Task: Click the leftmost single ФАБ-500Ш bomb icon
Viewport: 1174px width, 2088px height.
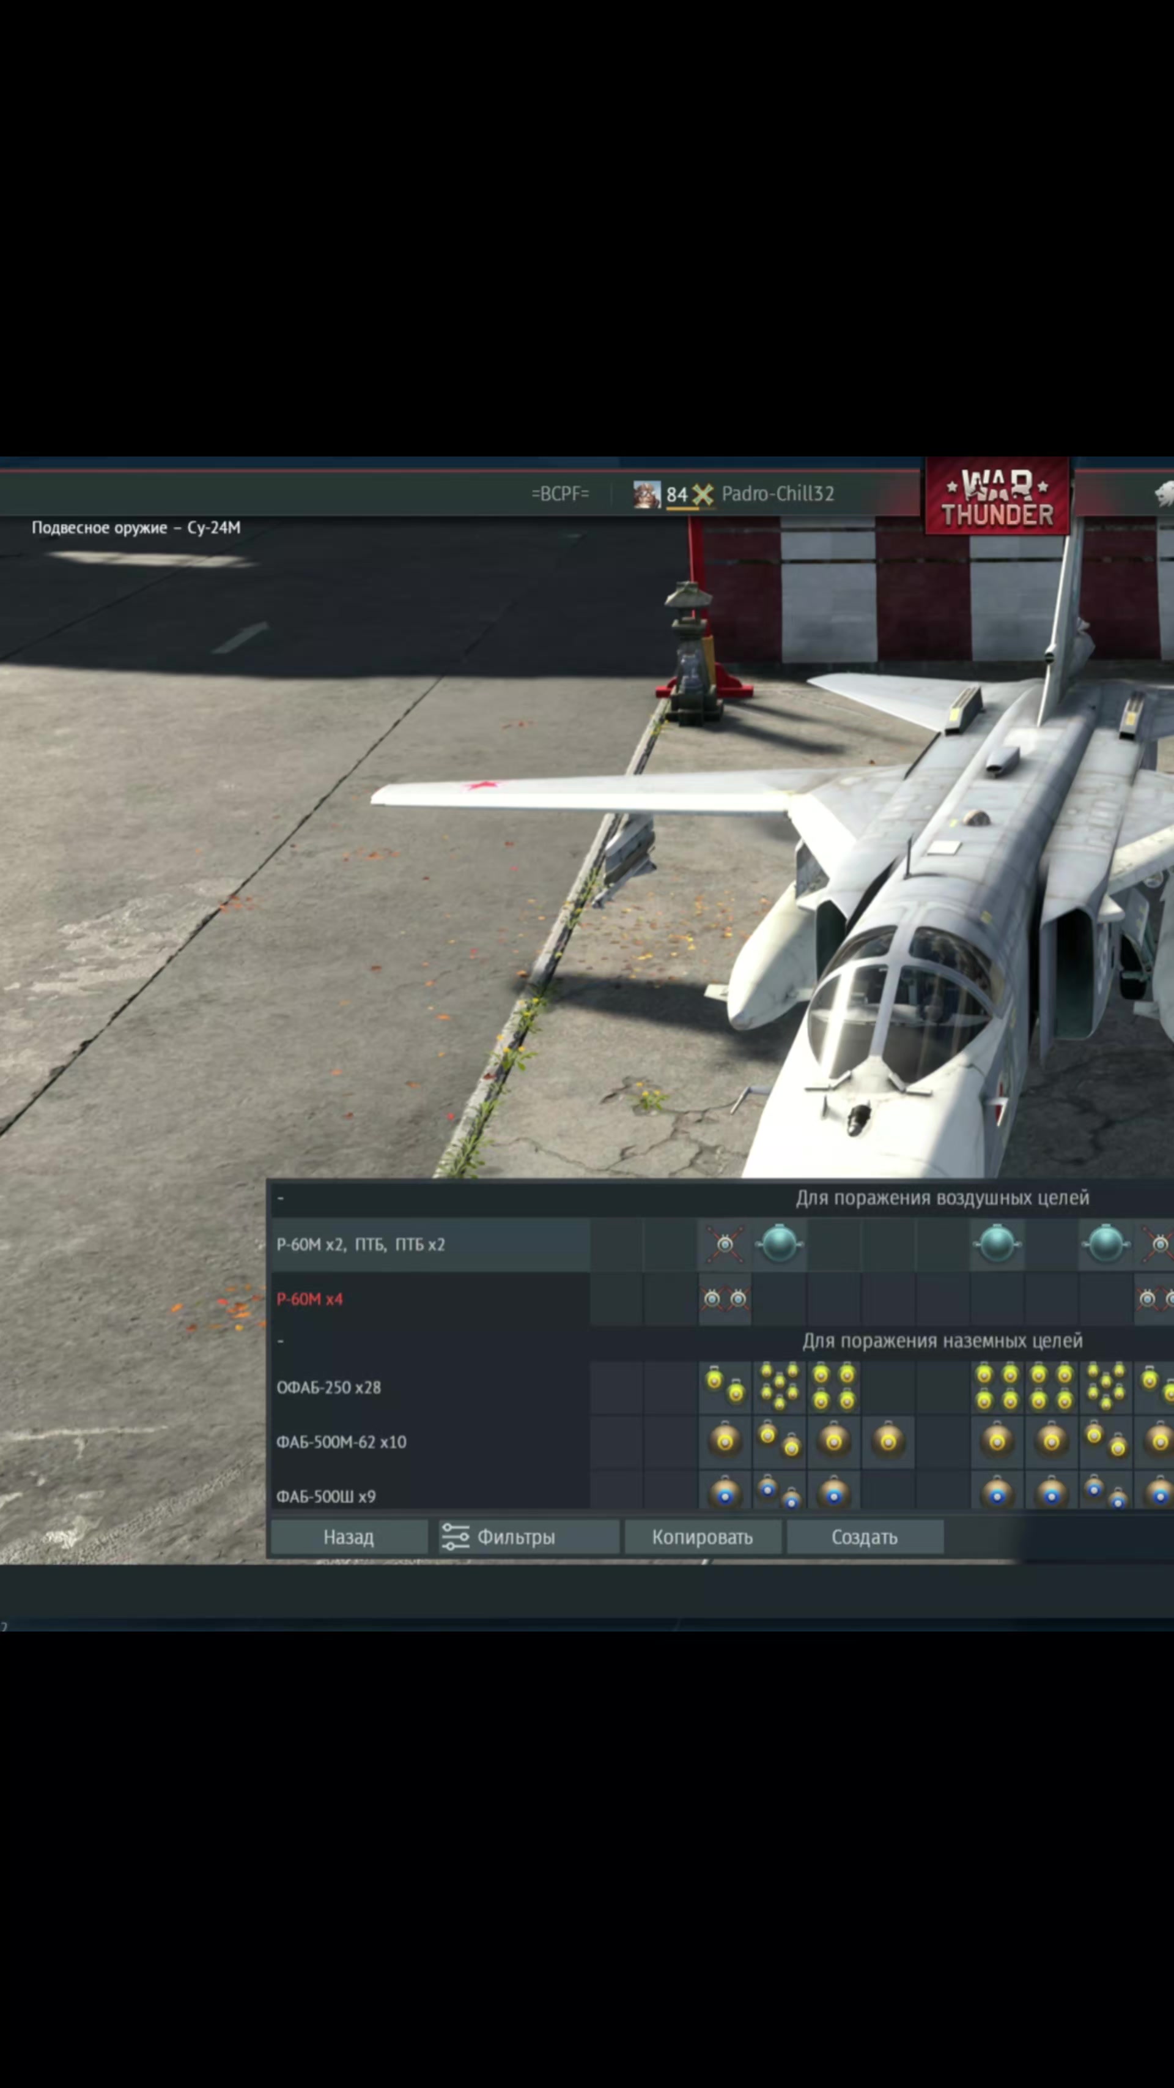Action: pyautogui.click(x=725, y=1491)
